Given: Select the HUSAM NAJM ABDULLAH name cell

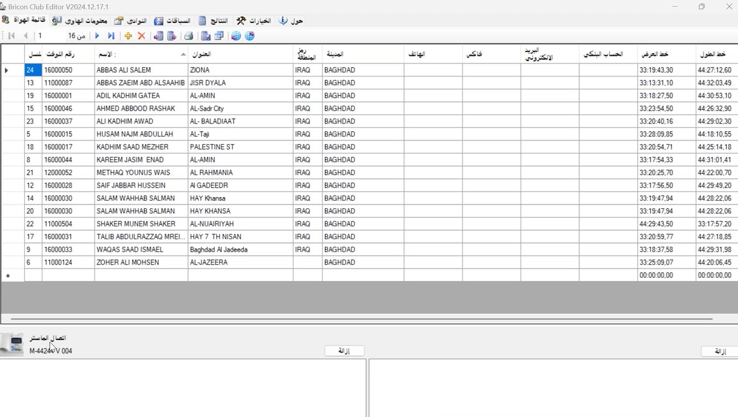Looking at the screenshot, I should pos(141,134).
